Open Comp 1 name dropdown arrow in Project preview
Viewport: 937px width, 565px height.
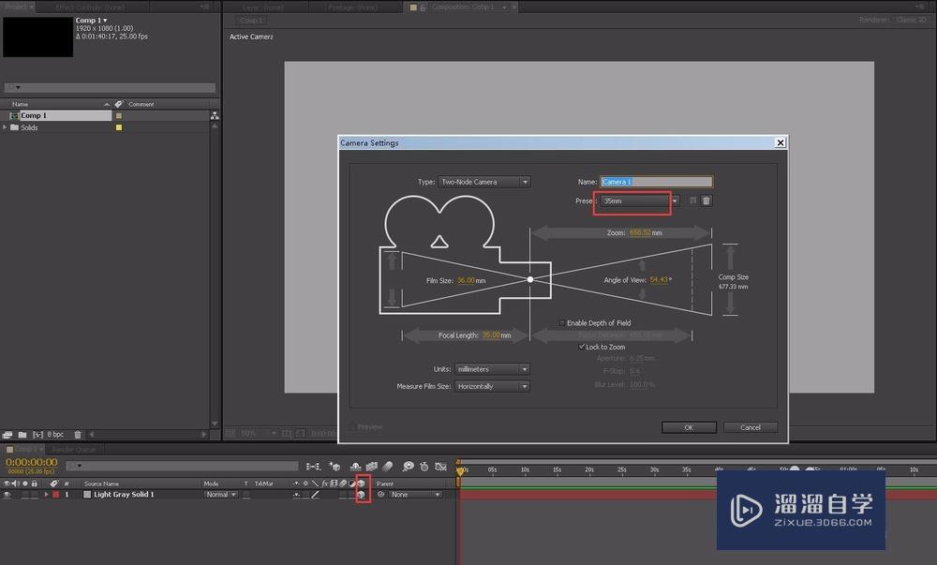click(x=105, y=21)
